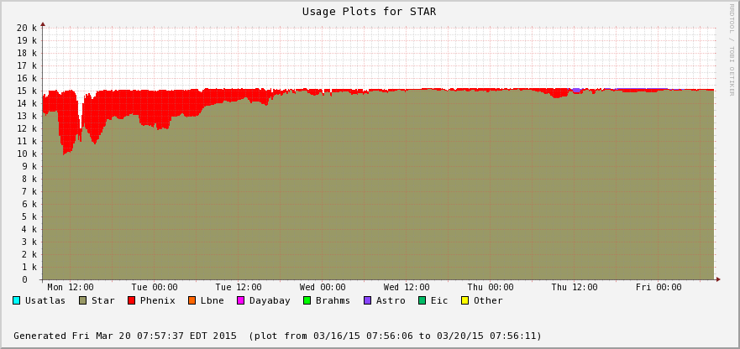The image size is (740, 349).
Task: Click the 'RRDTOOL / TOBI OETIKER' vertical label
Action: coord(732,49)
